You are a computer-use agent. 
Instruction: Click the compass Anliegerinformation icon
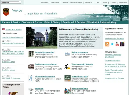coord(30,78)
